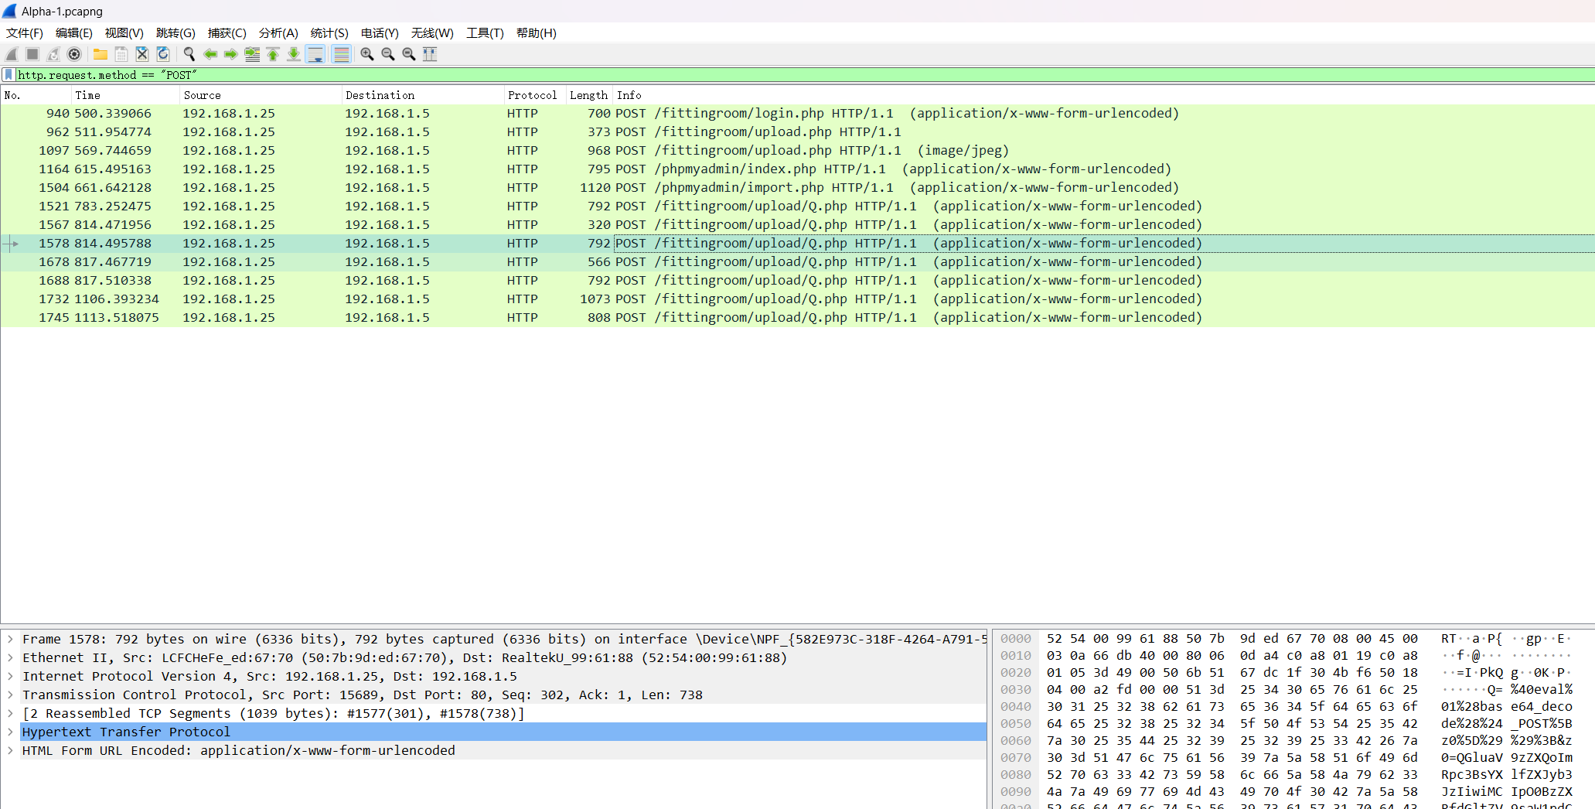
Task: Go forward with the green right arrow
Action: 231,54
